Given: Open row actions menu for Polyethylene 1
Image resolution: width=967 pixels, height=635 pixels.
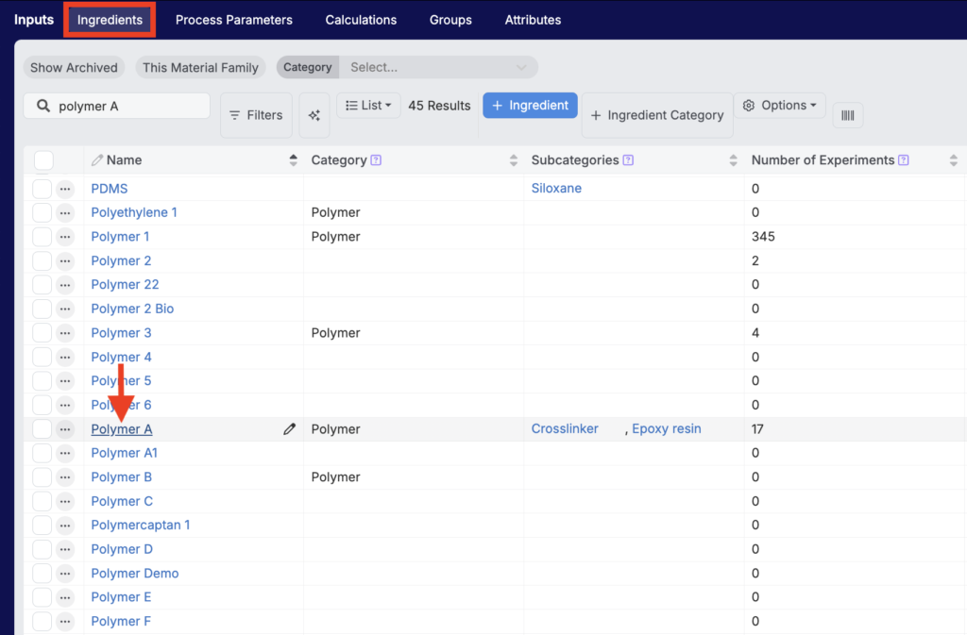Looking at the screenshot, I should [x=65, y=212].
